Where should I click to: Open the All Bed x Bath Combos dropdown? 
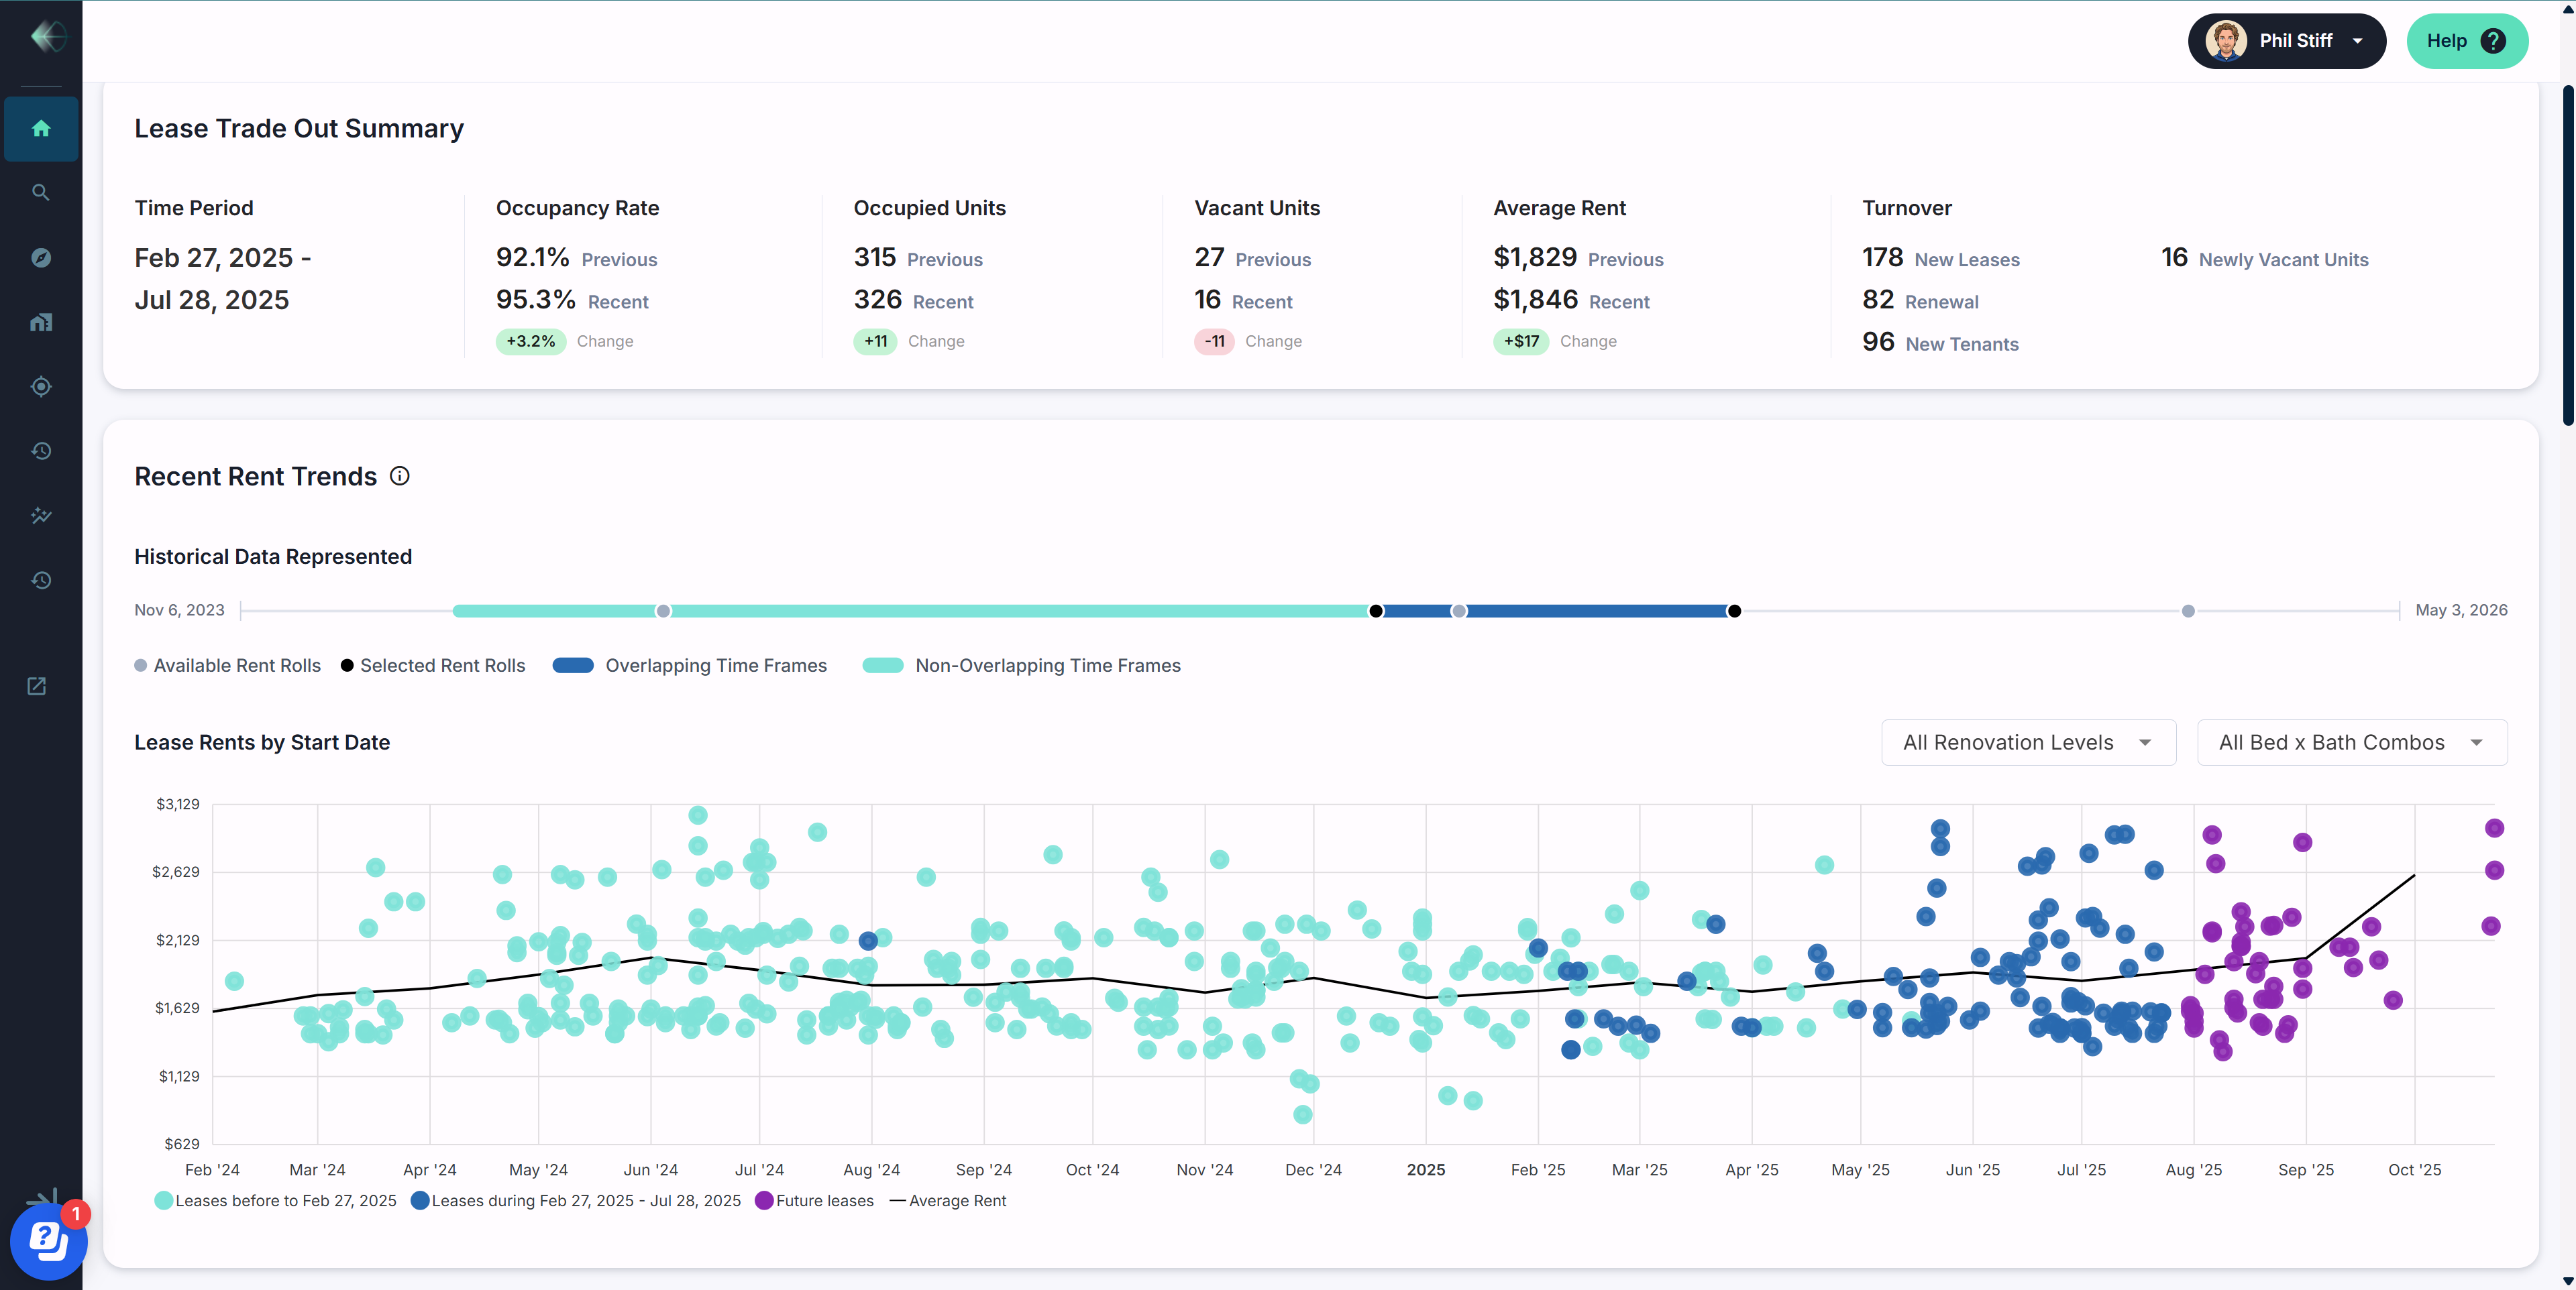[x=2351, y=742]
